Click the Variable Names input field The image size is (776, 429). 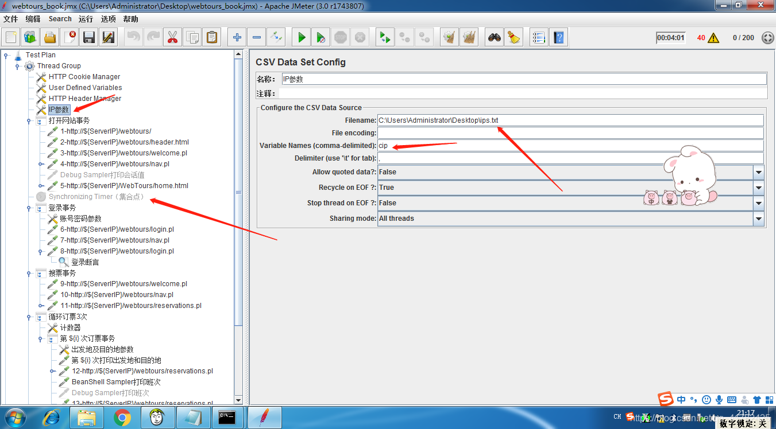click(570, 146)
